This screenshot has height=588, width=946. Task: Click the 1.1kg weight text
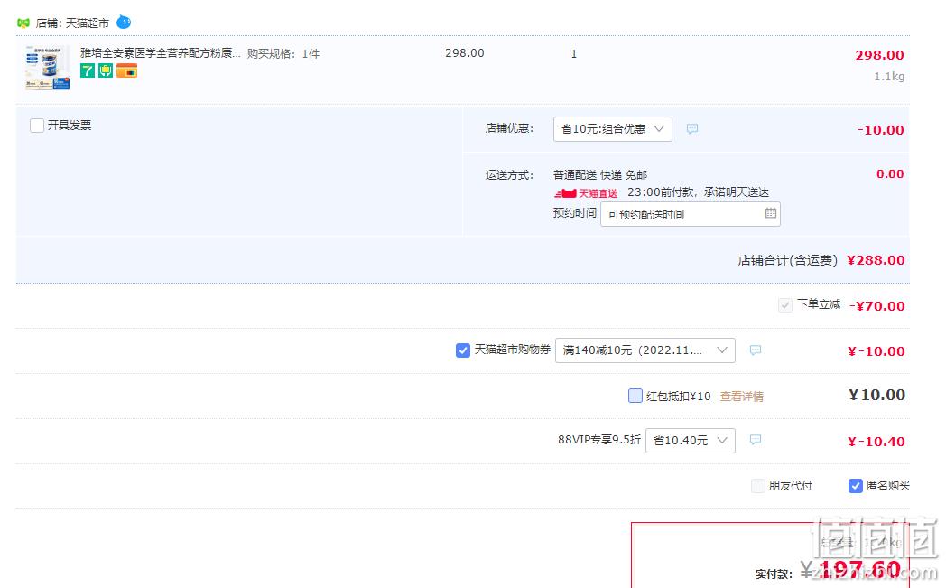click(889, 77)
